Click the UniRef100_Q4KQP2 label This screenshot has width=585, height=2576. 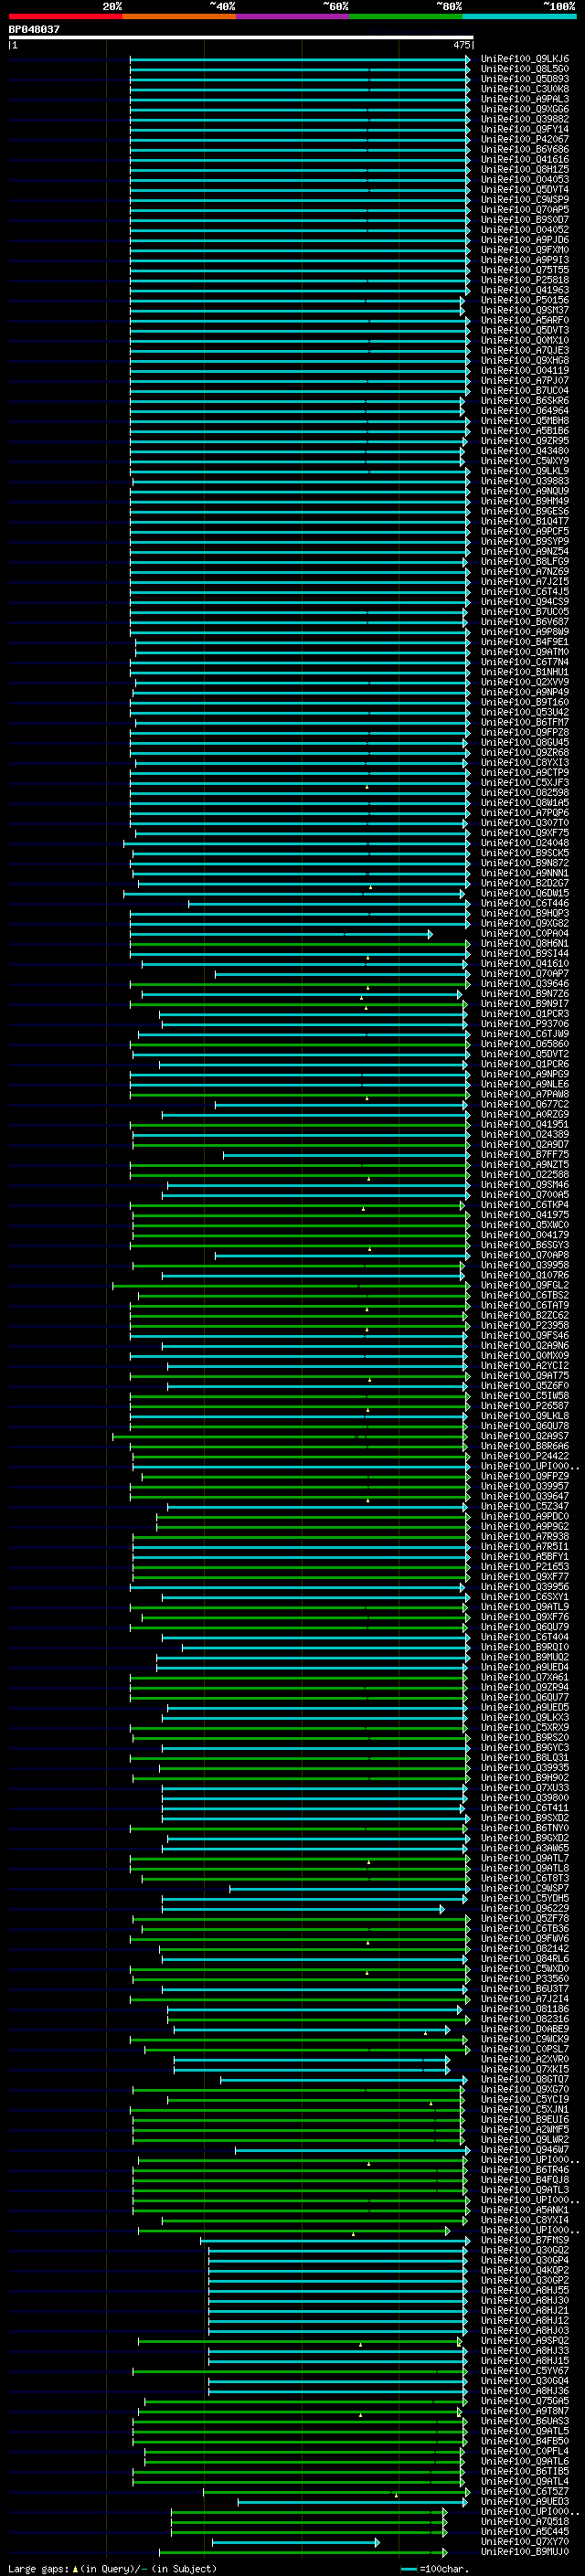pyautogui.click(x=525, y=2270)
